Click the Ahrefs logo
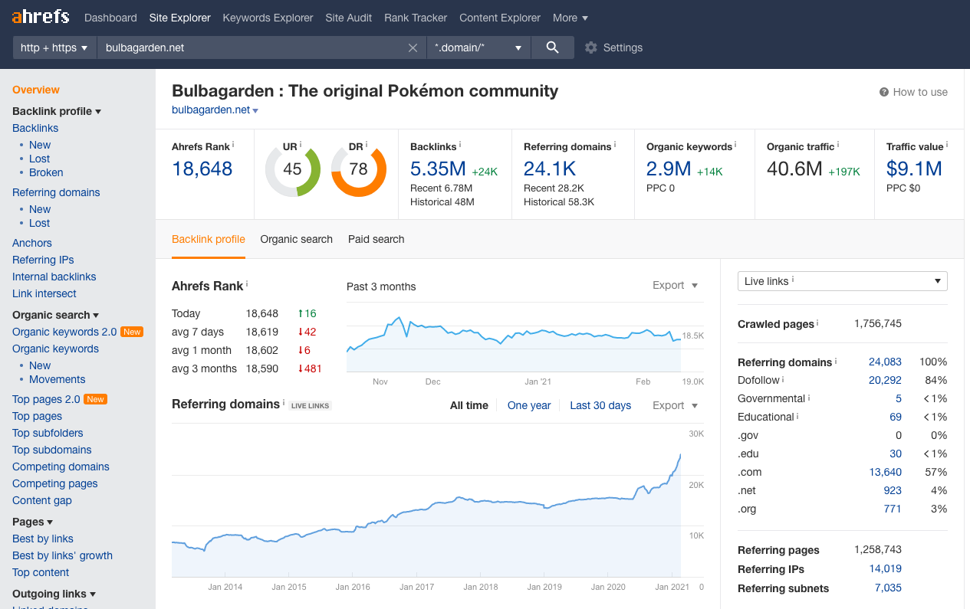970x609 pixels. [x=41, y=17]
